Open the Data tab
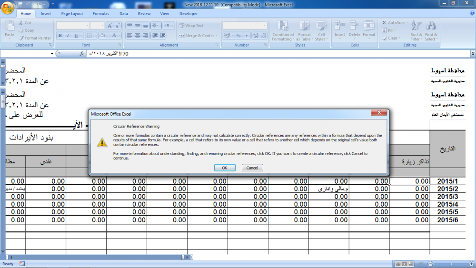This screenshot has width=476, height=268. pyautogui.click(x=124, y=14)
